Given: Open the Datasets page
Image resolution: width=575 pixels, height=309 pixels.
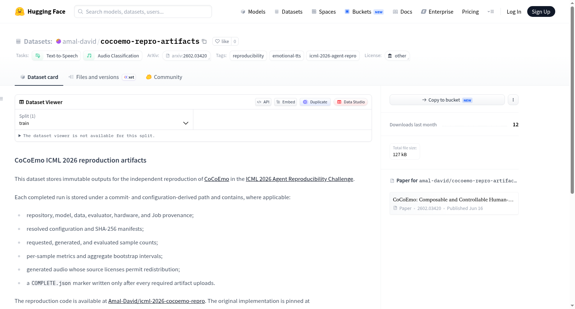Looking at the screenshot, I should pyautogui.click(x=288, y=11).
